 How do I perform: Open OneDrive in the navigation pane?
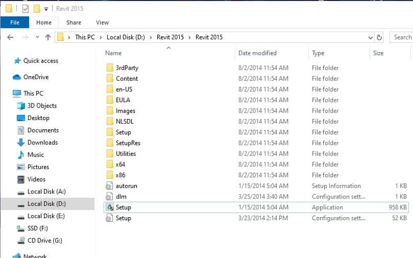(x=36, y=77)
